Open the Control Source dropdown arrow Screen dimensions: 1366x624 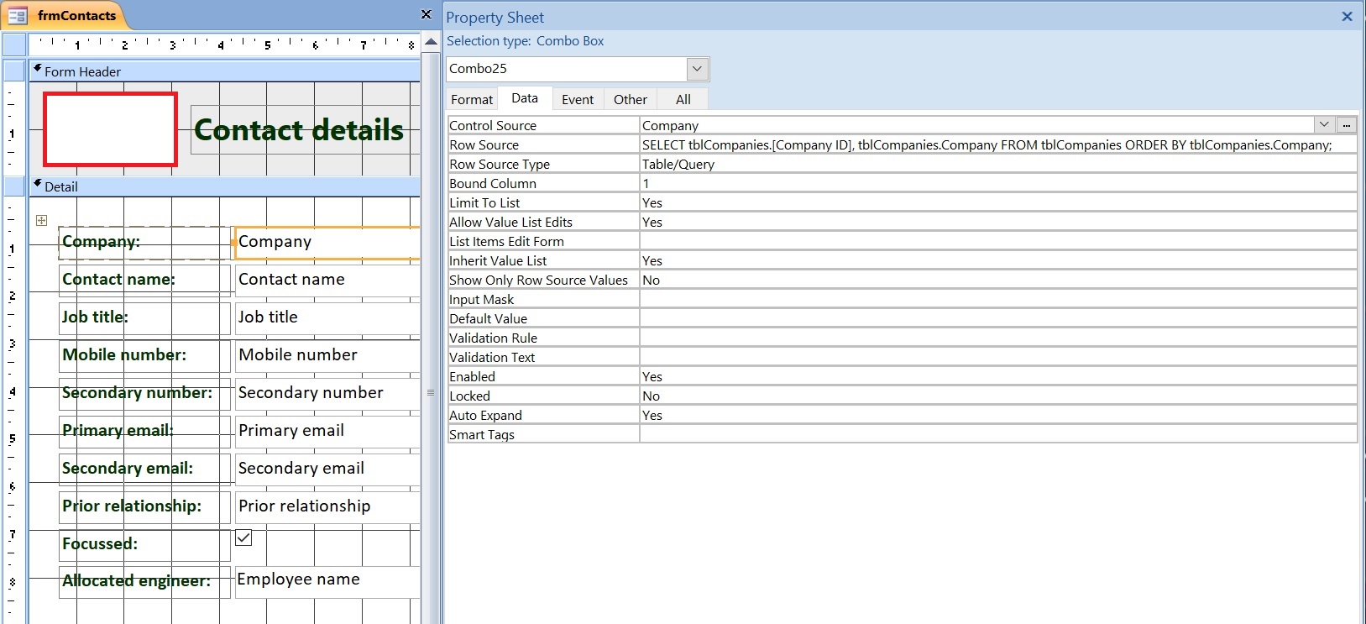point(1324,125)
